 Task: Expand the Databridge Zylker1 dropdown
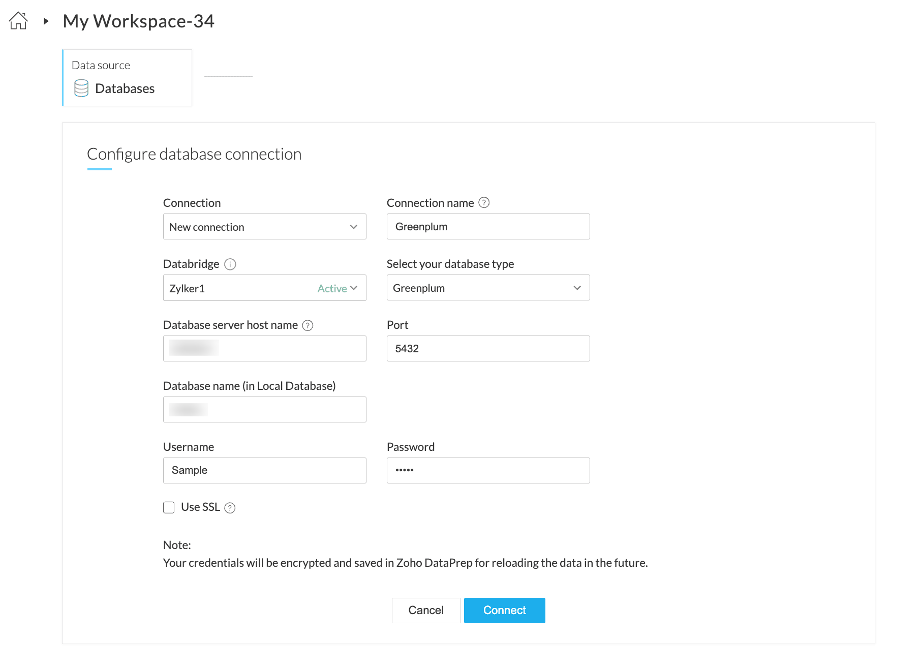click(x=264, y=288)
